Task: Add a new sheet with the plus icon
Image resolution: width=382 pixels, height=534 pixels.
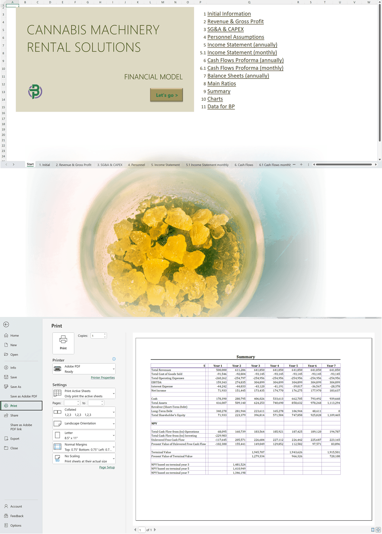Action: 301,165
